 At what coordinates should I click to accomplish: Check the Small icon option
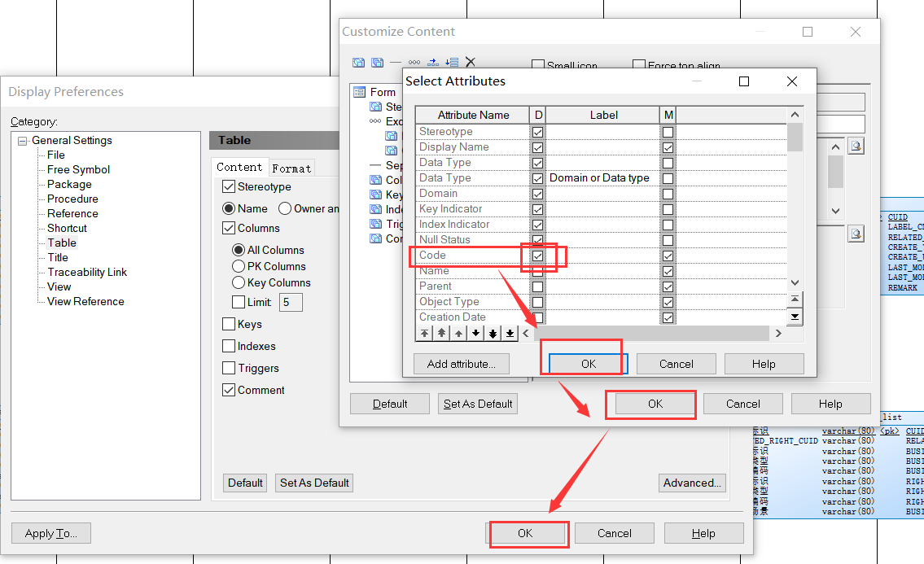[538, 65]
